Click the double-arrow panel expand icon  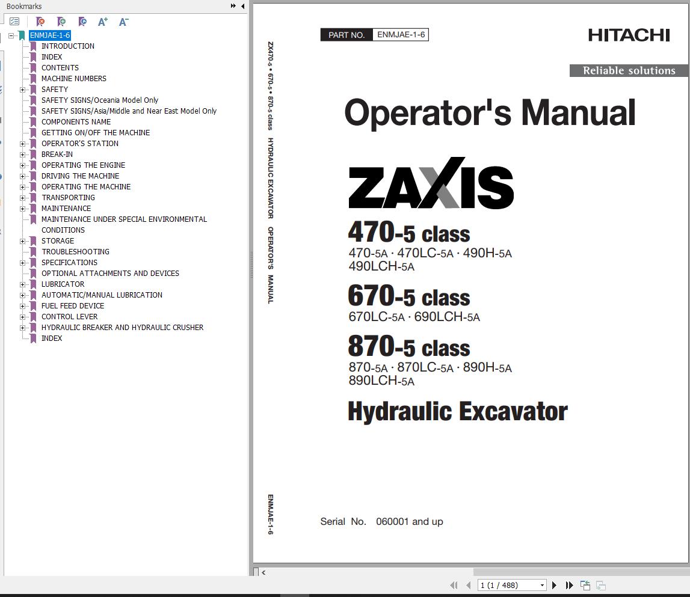233,6
